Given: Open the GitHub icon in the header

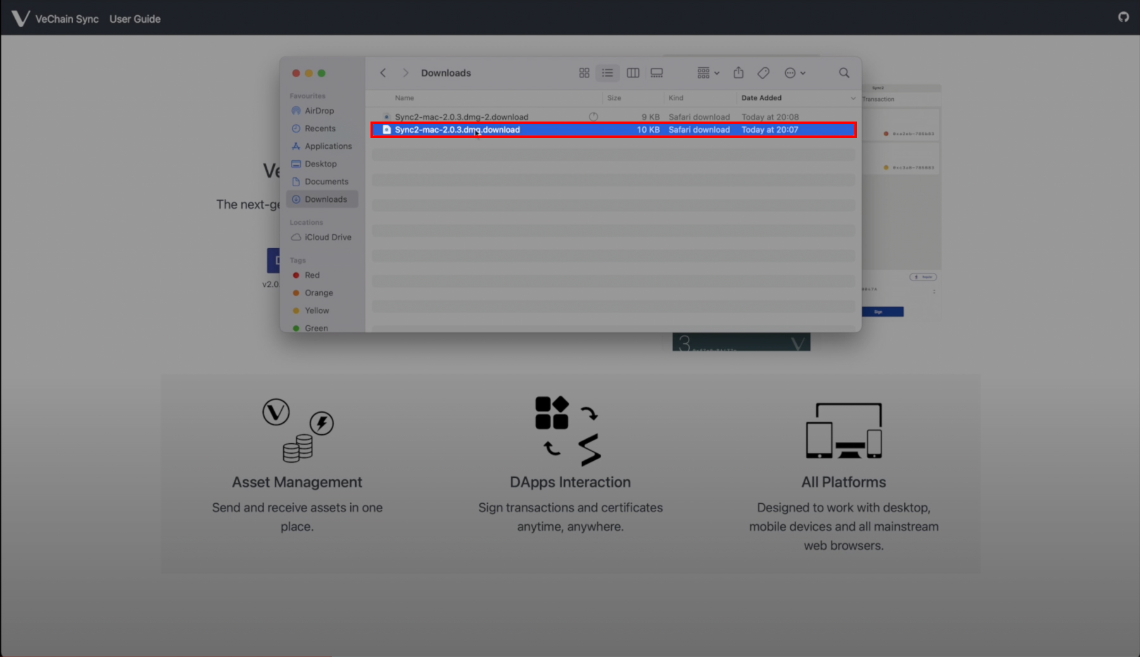Looking at the screenshot, I should [x=1124, y=17].
